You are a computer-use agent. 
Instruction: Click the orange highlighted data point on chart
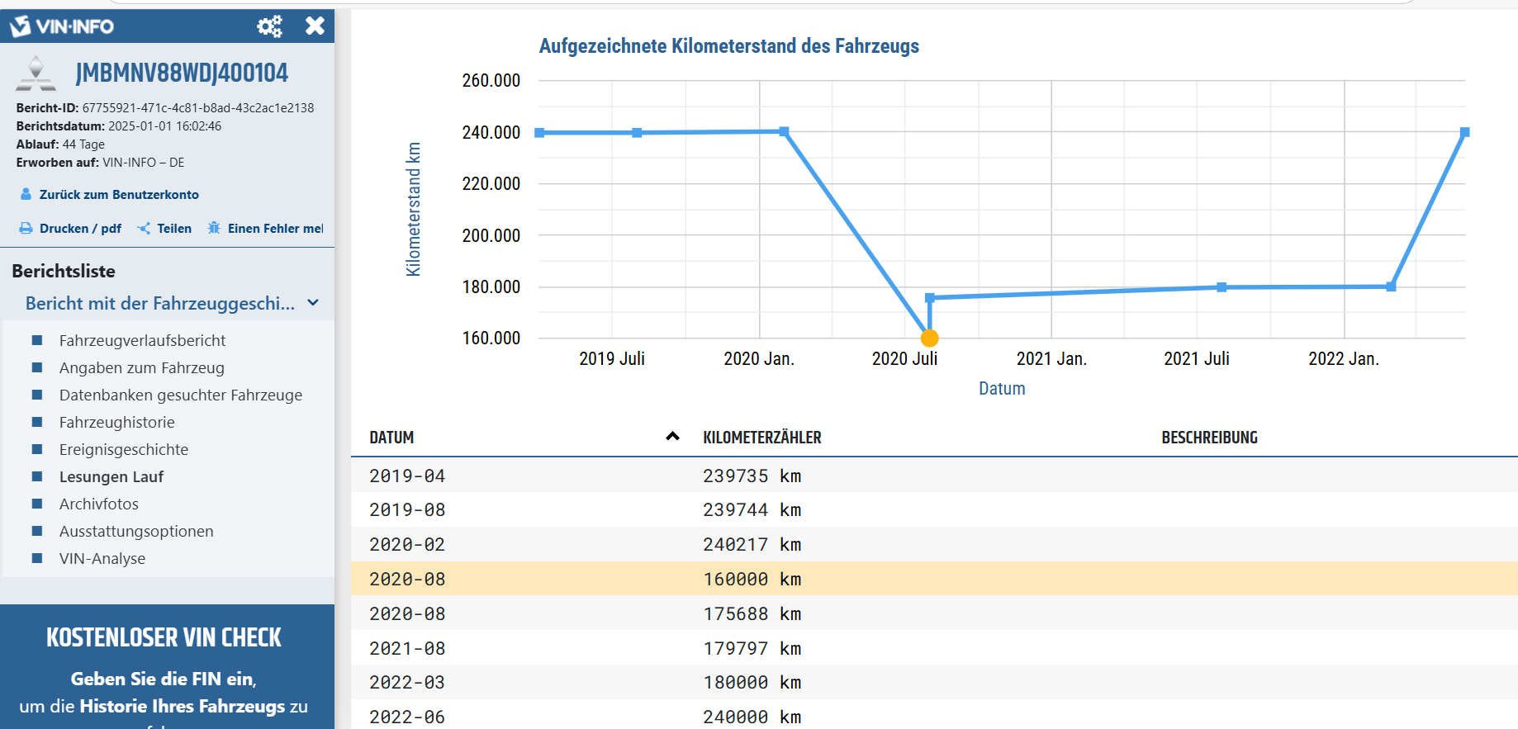pyautogui.click(x=929, y=338)
